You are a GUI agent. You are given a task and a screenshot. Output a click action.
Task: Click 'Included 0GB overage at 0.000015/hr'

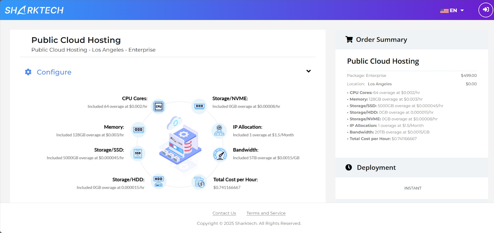111,187
